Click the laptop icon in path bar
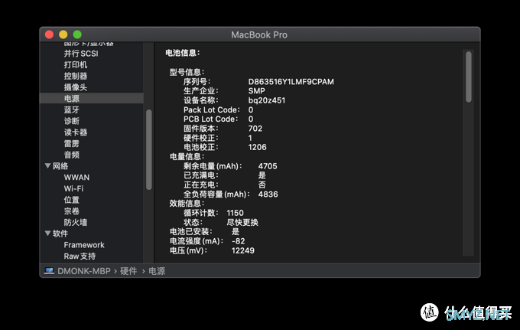 coord(49,271)
